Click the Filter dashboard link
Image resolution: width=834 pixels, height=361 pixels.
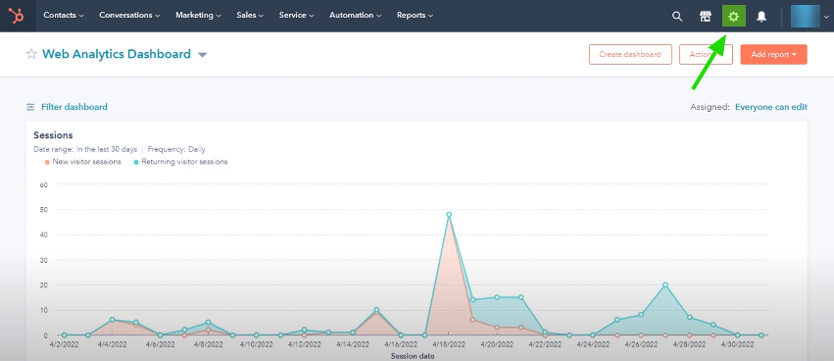pos(74,107)
